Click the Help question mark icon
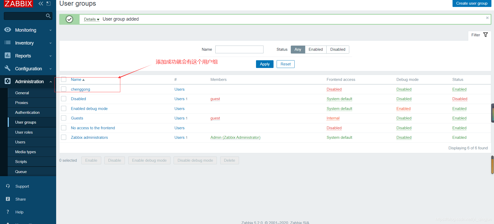This screenshot has height=224, width=494. (x=8, y=212)
